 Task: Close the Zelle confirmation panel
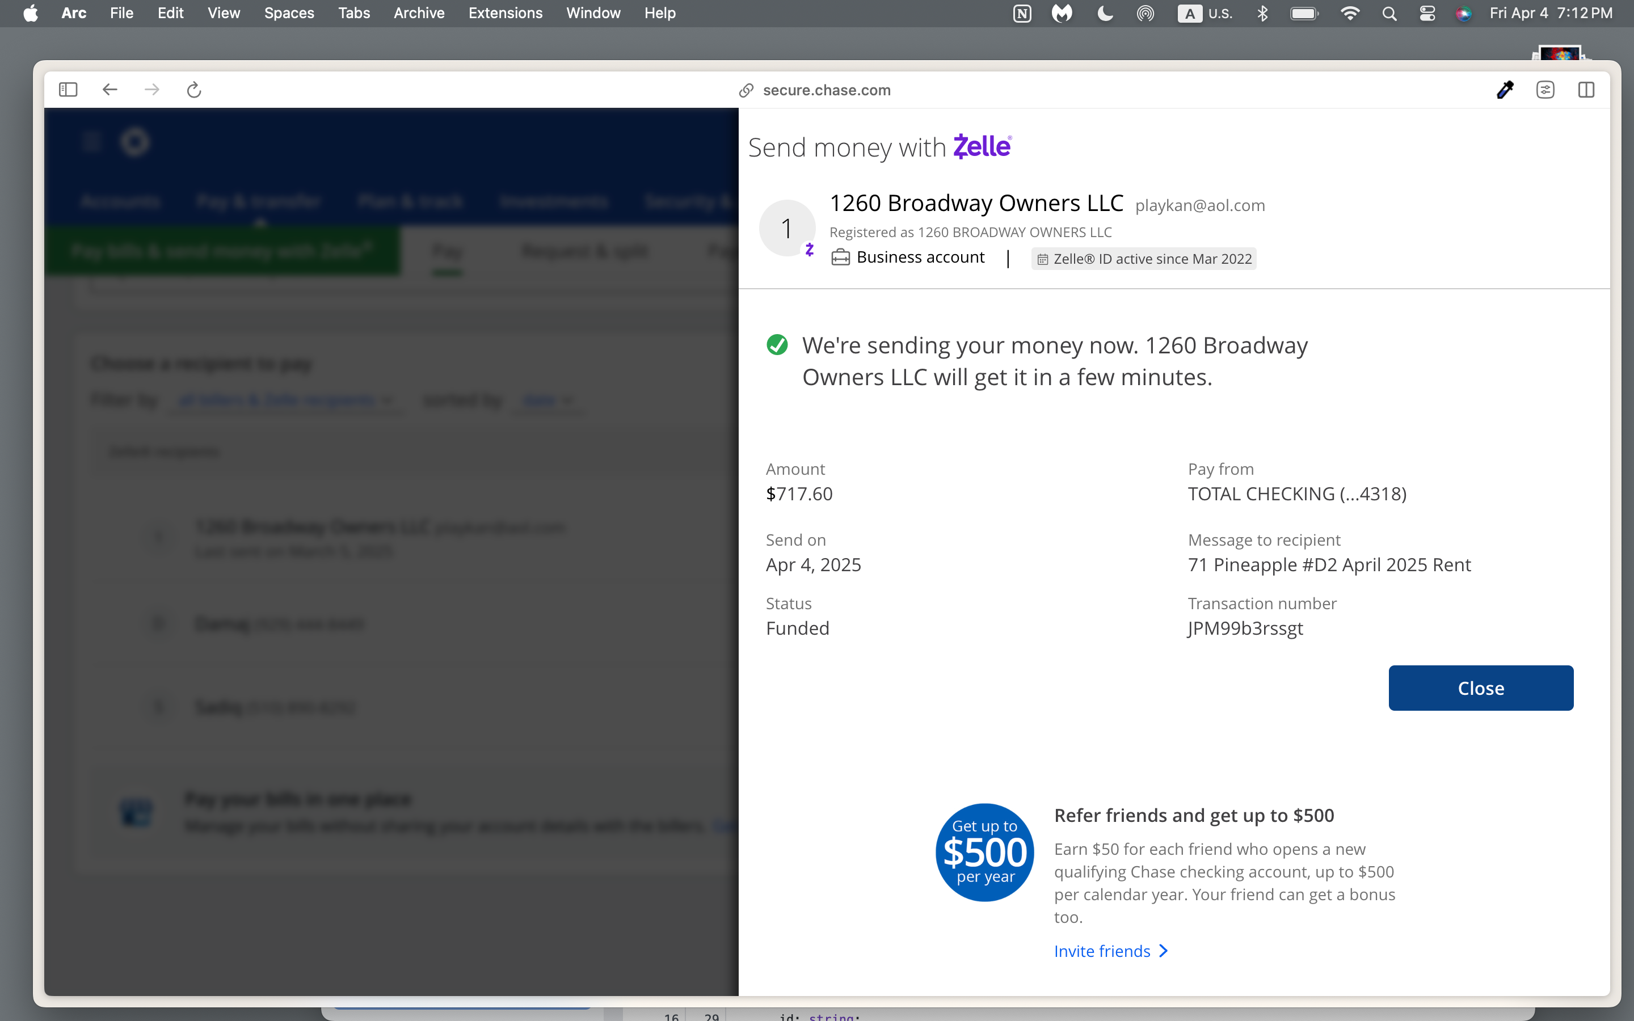click(1481, 687)
